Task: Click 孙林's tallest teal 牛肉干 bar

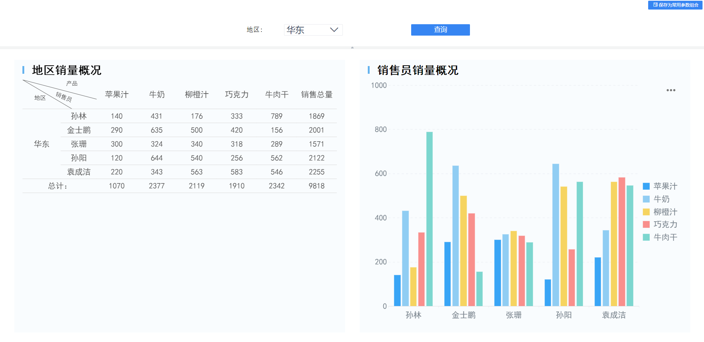Action: click(429, 219)
